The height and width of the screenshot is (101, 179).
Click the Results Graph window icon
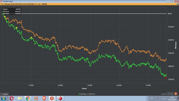tap(1, 1)
